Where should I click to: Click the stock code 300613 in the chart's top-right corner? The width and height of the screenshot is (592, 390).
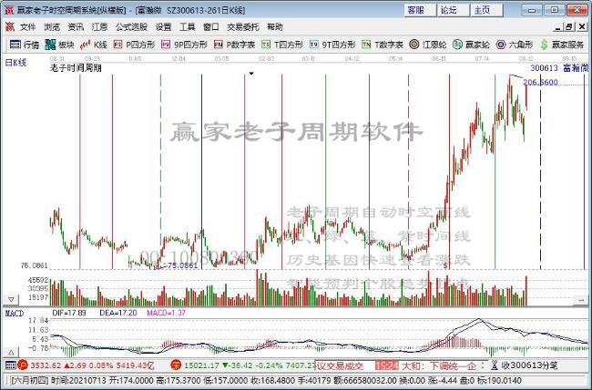pos(544,68)
